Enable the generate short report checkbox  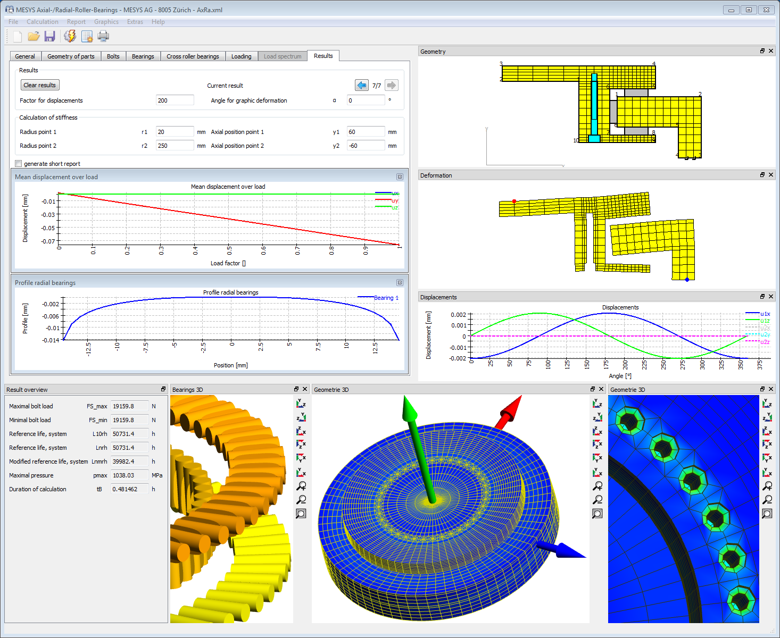coord(19,164)
